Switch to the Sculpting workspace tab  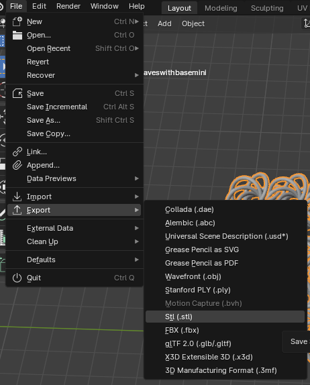tap(267, 8)
